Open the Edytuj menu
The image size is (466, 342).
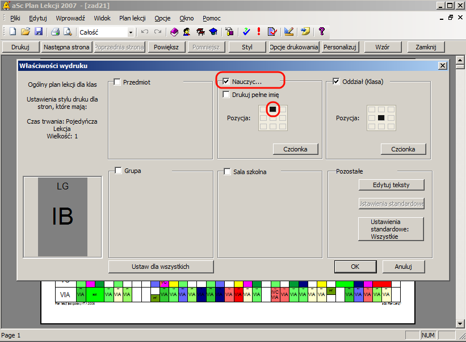coord(38,18)
